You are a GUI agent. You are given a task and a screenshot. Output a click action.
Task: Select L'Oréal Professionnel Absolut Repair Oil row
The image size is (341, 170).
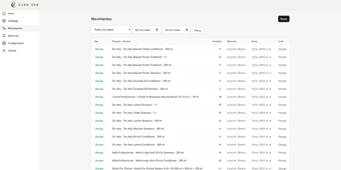coord(190,97)
